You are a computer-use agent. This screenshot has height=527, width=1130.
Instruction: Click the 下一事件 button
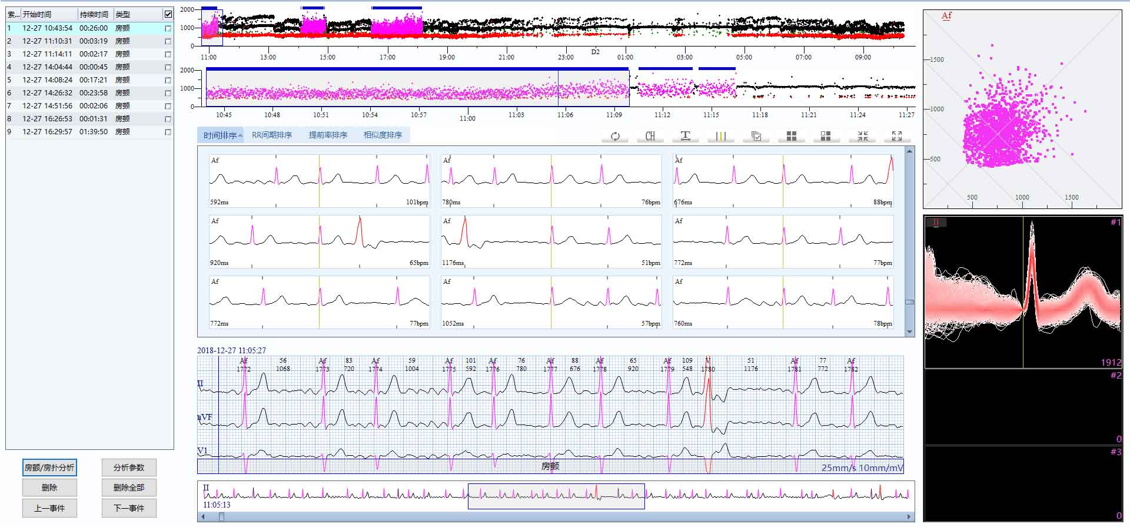tap(129, 508)
